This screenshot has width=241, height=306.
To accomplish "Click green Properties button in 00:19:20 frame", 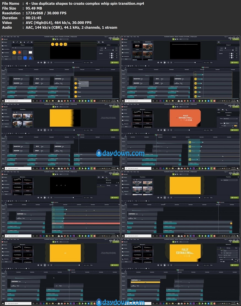I will (234, 265).
